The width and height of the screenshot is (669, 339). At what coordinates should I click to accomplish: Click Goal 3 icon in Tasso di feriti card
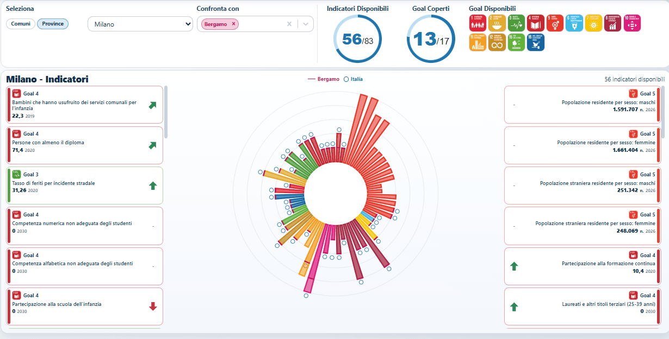(16, 175)
